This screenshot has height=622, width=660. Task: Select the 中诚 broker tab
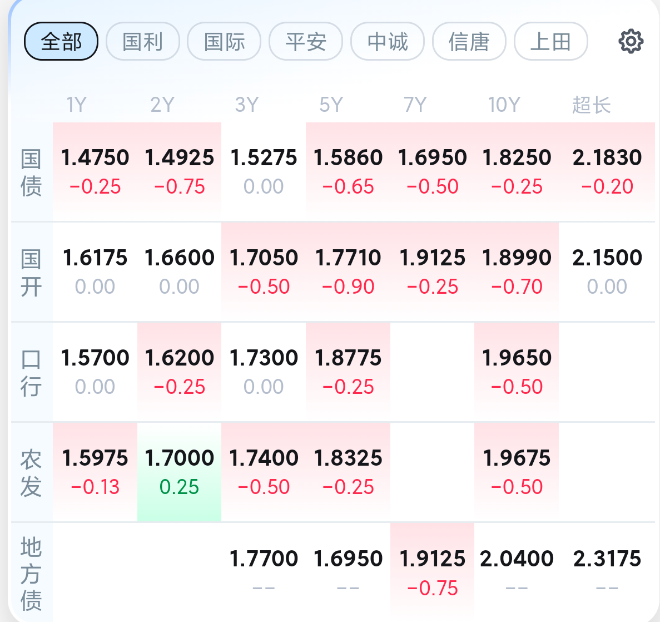(x=388, y=41)
